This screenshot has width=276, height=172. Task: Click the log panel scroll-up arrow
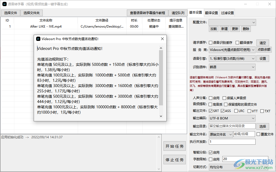(159, 137)
